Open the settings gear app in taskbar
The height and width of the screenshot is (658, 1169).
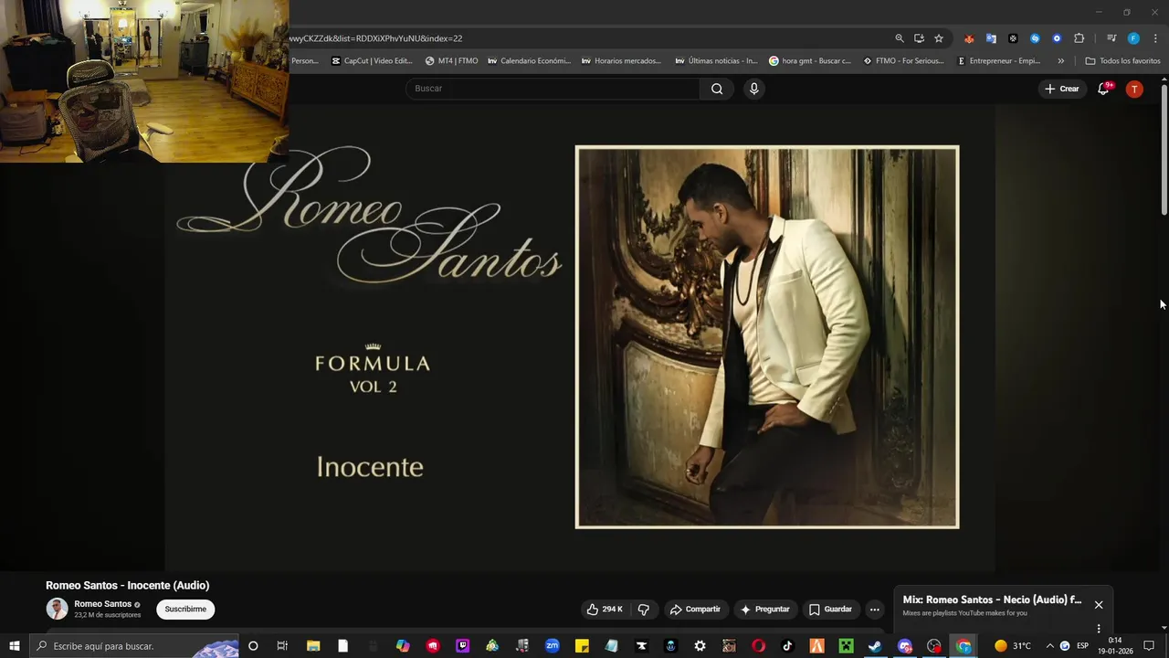(700, 646)
